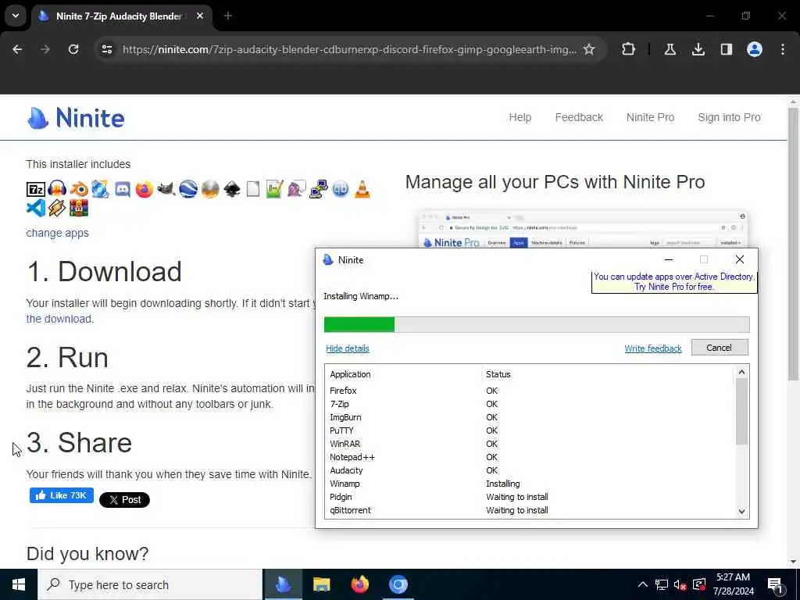Click the ImgBurn icon
This screenshot has width=800, height=600.
209,189
